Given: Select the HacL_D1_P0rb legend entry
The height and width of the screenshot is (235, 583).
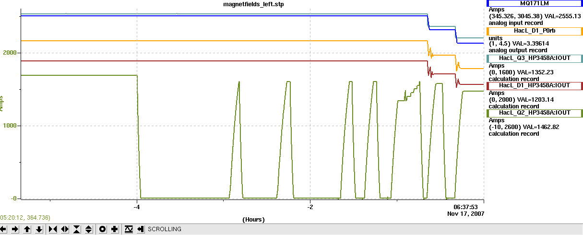Looking at the screenshot, I should (534, 31).
